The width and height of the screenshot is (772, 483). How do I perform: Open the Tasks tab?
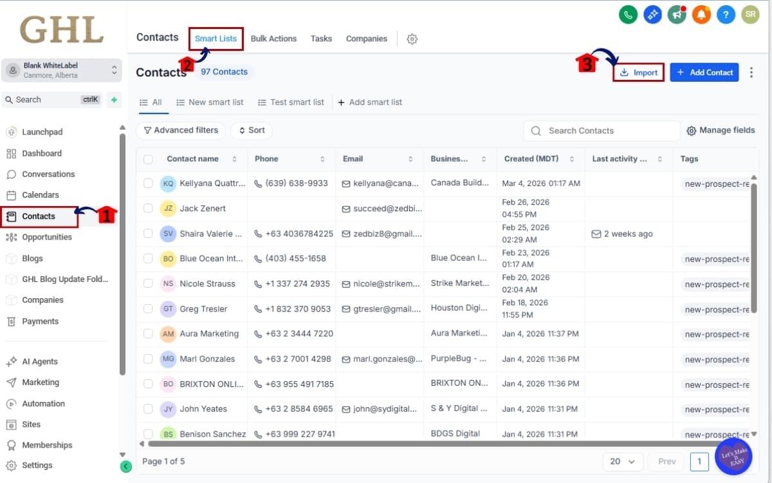[x=321, y=39]
